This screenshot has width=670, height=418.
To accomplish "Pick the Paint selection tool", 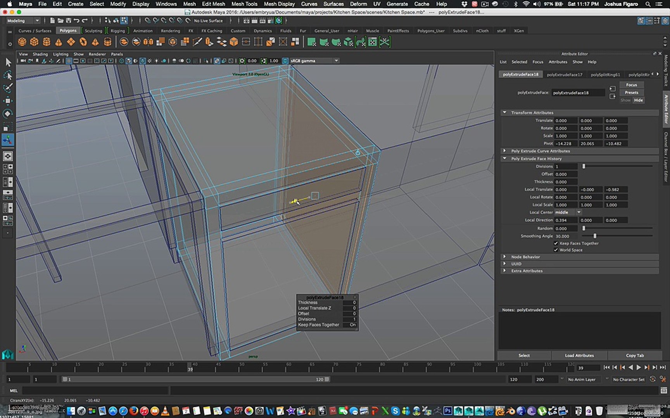I will pos(8,88).
